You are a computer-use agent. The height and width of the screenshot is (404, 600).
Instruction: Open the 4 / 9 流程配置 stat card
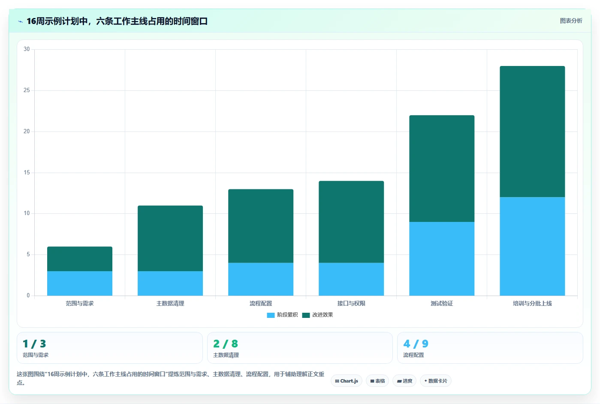pyautogui.click(x=490, y=348)
